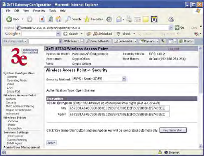Open the address bar dropdown arrow
This screenshot has height=156, width=204.
point(170,28)
